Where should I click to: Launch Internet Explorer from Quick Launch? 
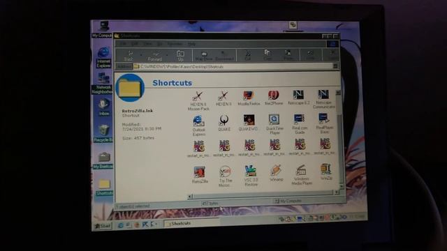coord(120,225)
